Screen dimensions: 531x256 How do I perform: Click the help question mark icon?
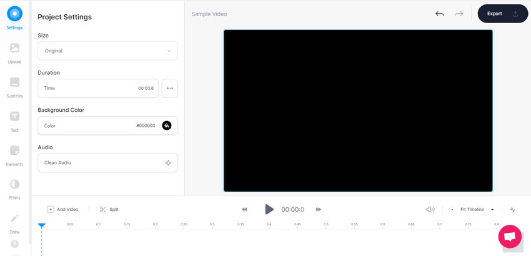[x=14, y=244]
